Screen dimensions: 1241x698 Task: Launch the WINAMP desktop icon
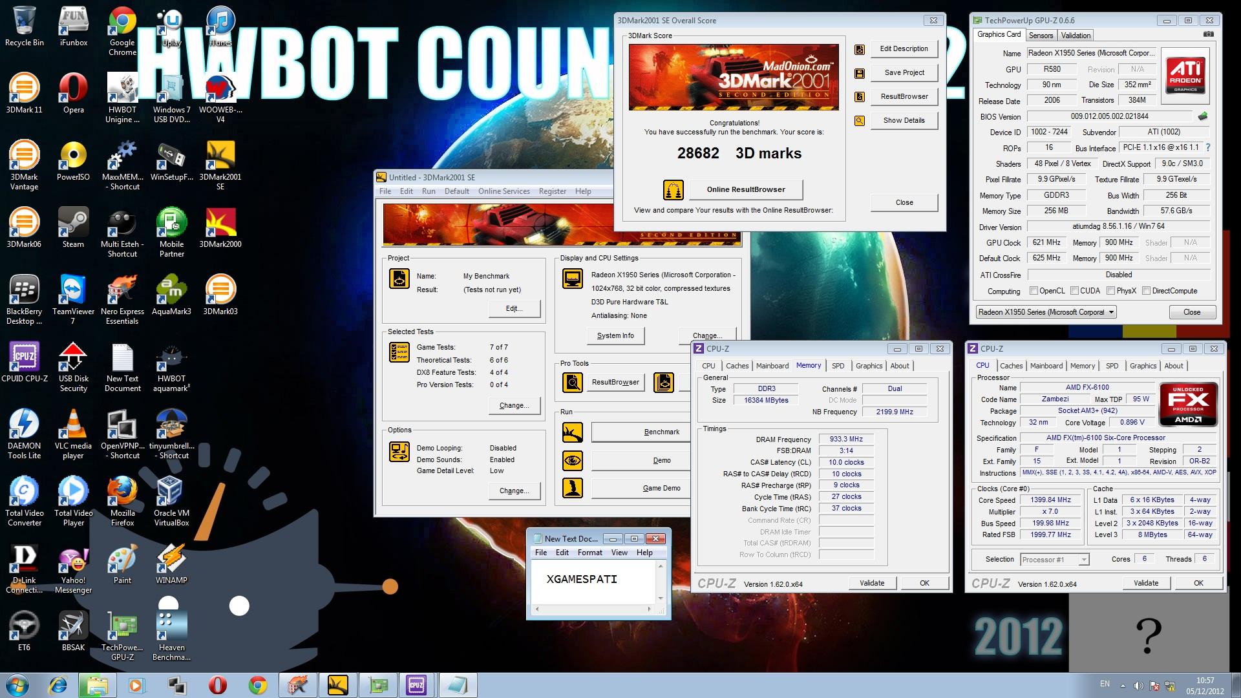[171, 564]
